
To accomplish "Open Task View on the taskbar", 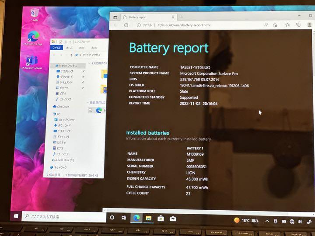I will click(124, 218).
